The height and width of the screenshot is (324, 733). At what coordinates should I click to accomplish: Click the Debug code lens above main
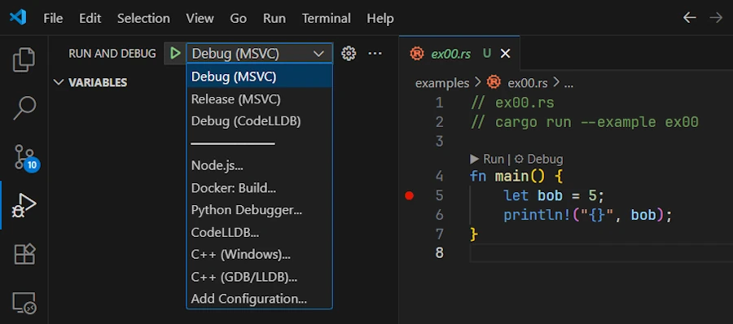pyautogui.click(x=538, y=159)
